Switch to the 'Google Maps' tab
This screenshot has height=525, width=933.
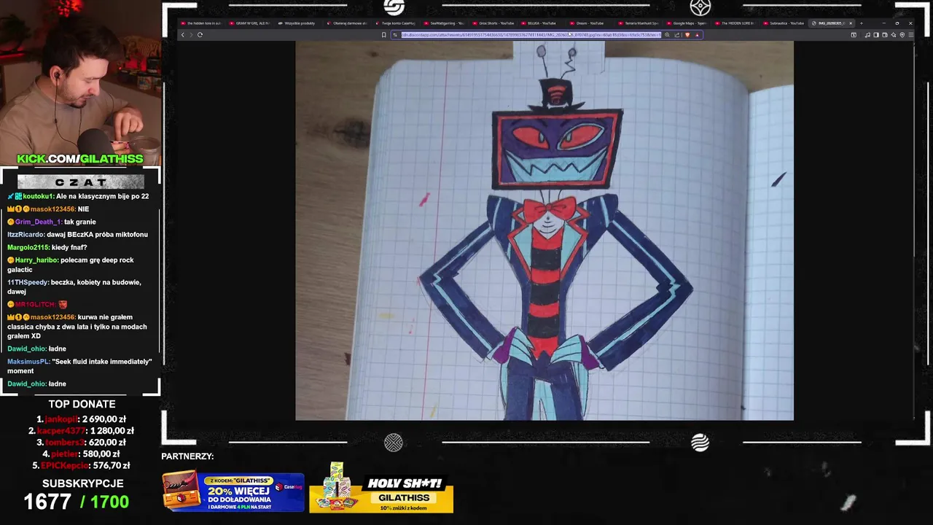coord(688,23)
